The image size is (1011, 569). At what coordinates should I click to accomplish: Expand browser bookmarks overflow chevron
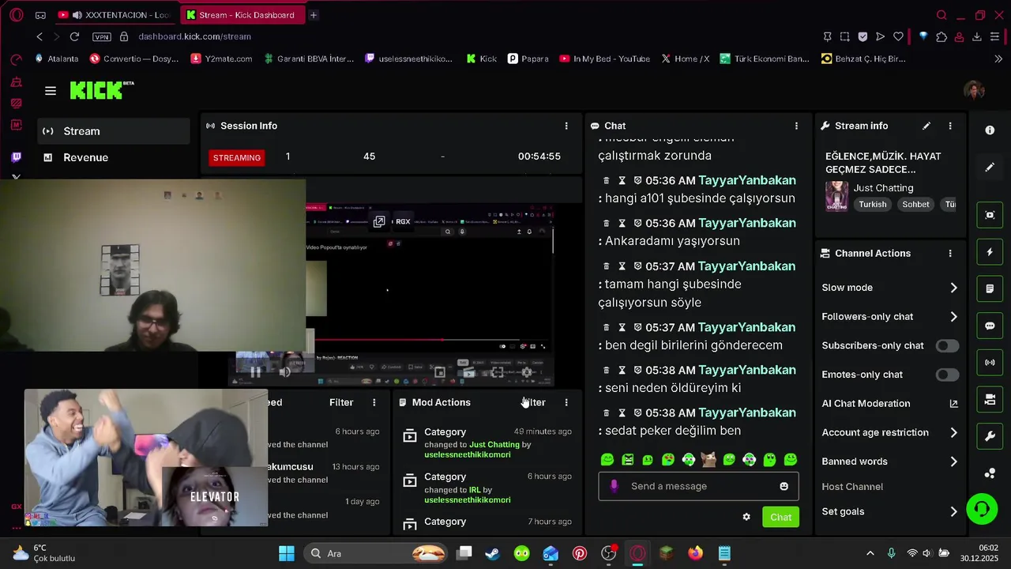point(998,58)
